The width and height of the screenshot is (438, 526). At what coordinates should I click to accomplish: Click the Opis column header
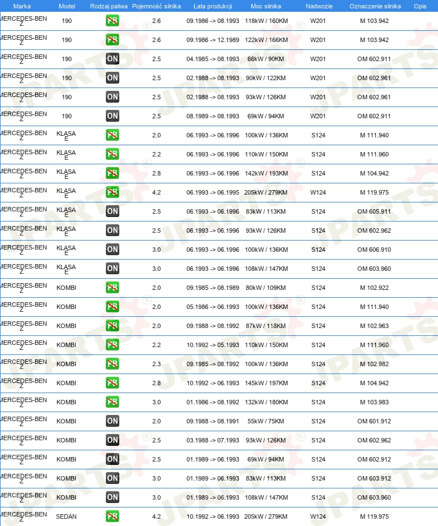[420, 6]
